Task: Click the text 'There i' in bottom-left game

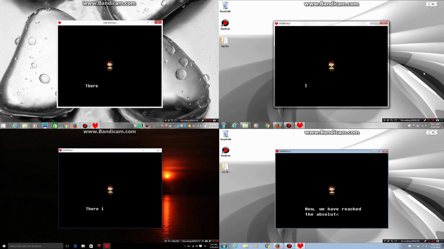Action: pos(95,209)
